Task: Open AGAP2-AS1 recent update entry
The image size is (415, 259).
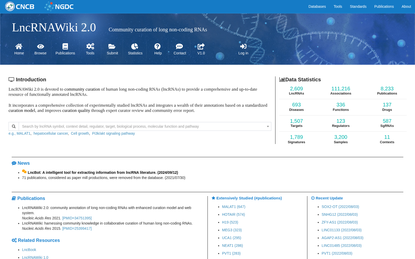Action: click(x=342, y=238)
